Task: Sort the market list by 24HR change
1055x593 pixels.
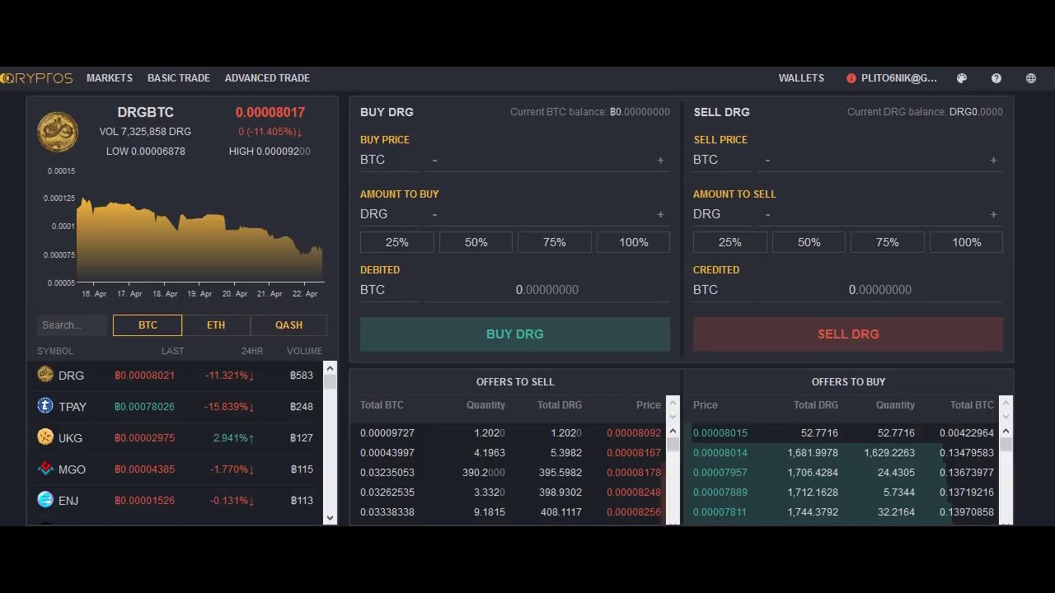Action: tap(252, 351)
